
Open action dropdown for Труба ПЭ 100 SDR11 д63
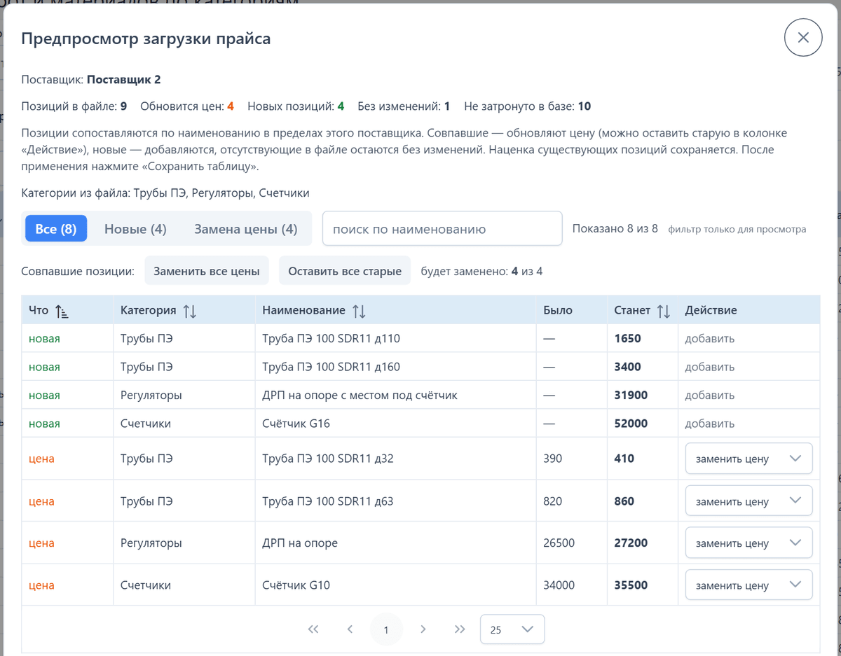748,501
